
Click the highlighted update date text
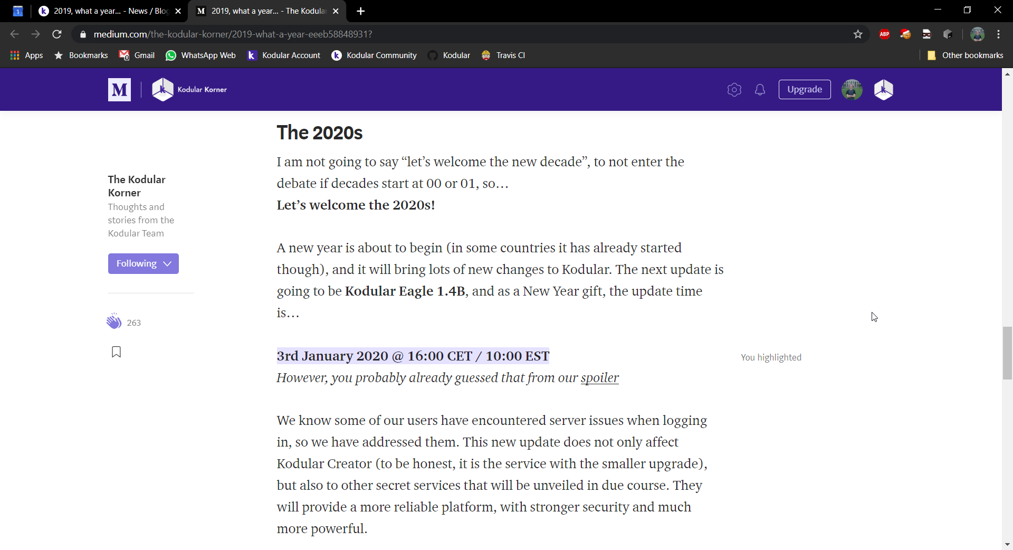[x=413, y=356]
